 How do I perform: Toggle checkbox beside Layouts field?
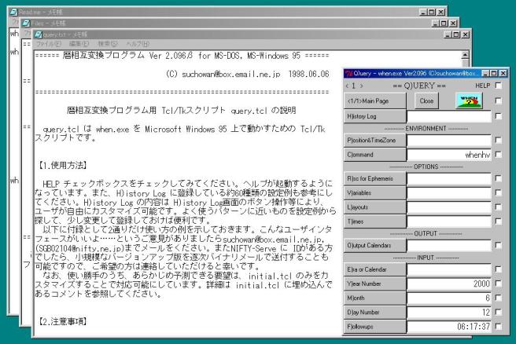point(498,207)
